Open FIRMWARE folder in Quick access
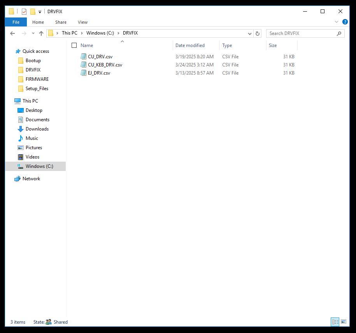 point(37,79)
